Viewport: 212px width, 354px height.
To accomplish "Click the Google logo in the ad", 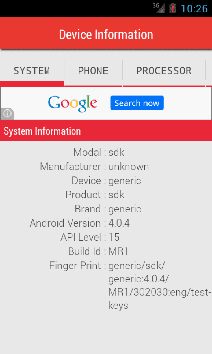I will (x=73, y=103).
